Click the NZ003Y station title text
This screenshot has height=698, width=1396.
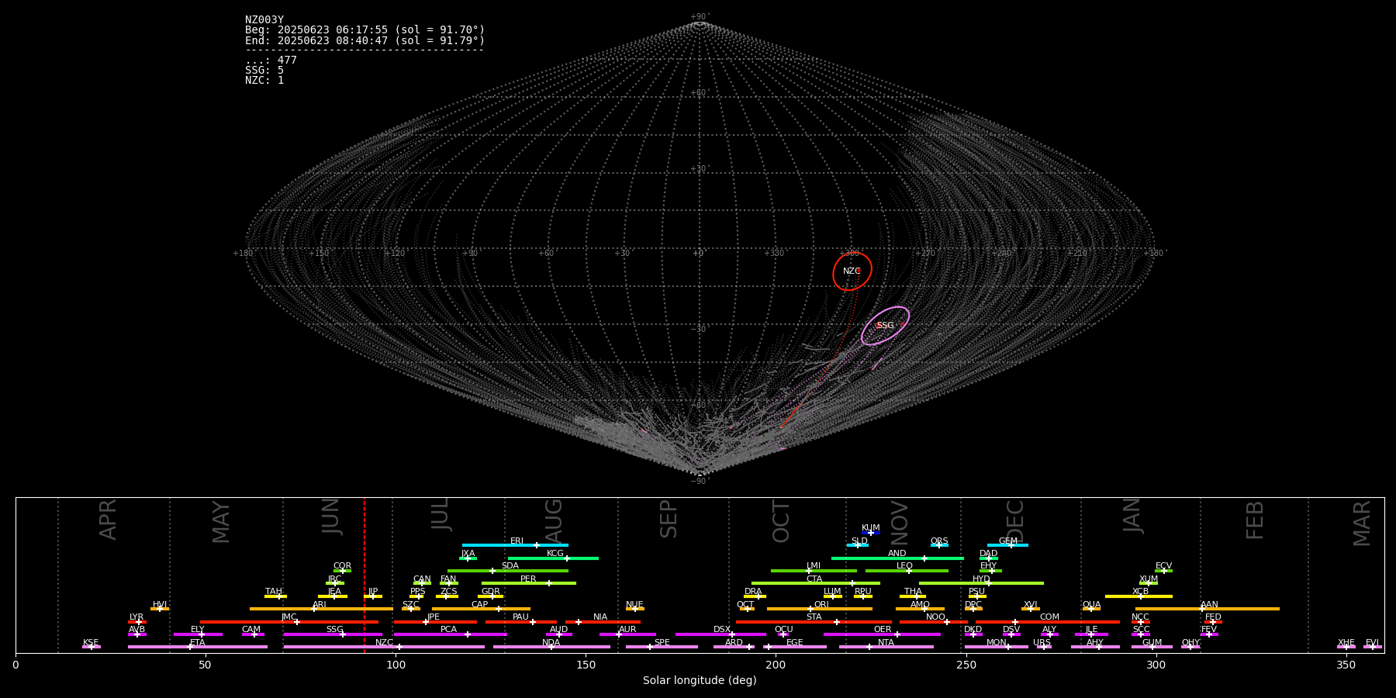click(264, 20)
